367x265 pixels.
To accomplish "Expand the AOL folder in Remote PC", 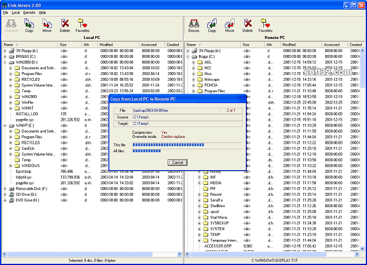I will (194, 62).
